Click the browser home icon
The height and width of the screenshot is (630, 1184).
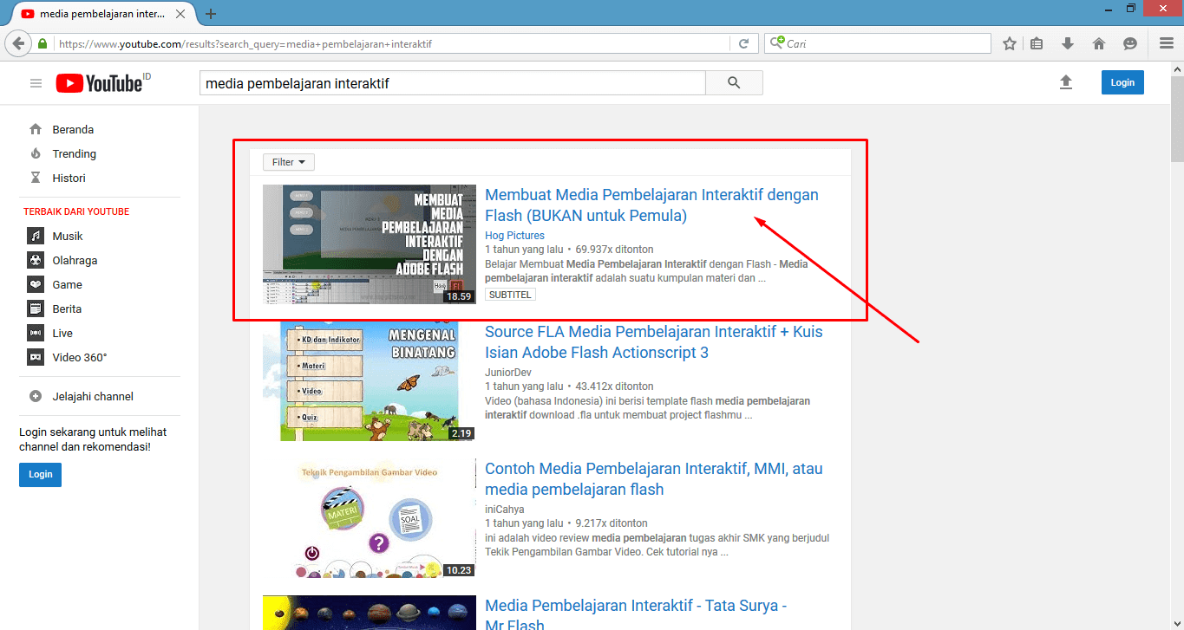coord(1099,43)
